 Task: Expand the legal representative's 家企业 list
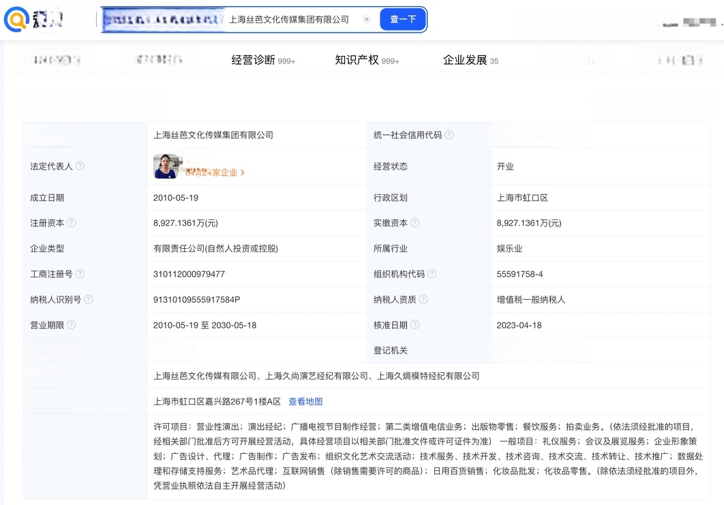click(x=215, y=172)
